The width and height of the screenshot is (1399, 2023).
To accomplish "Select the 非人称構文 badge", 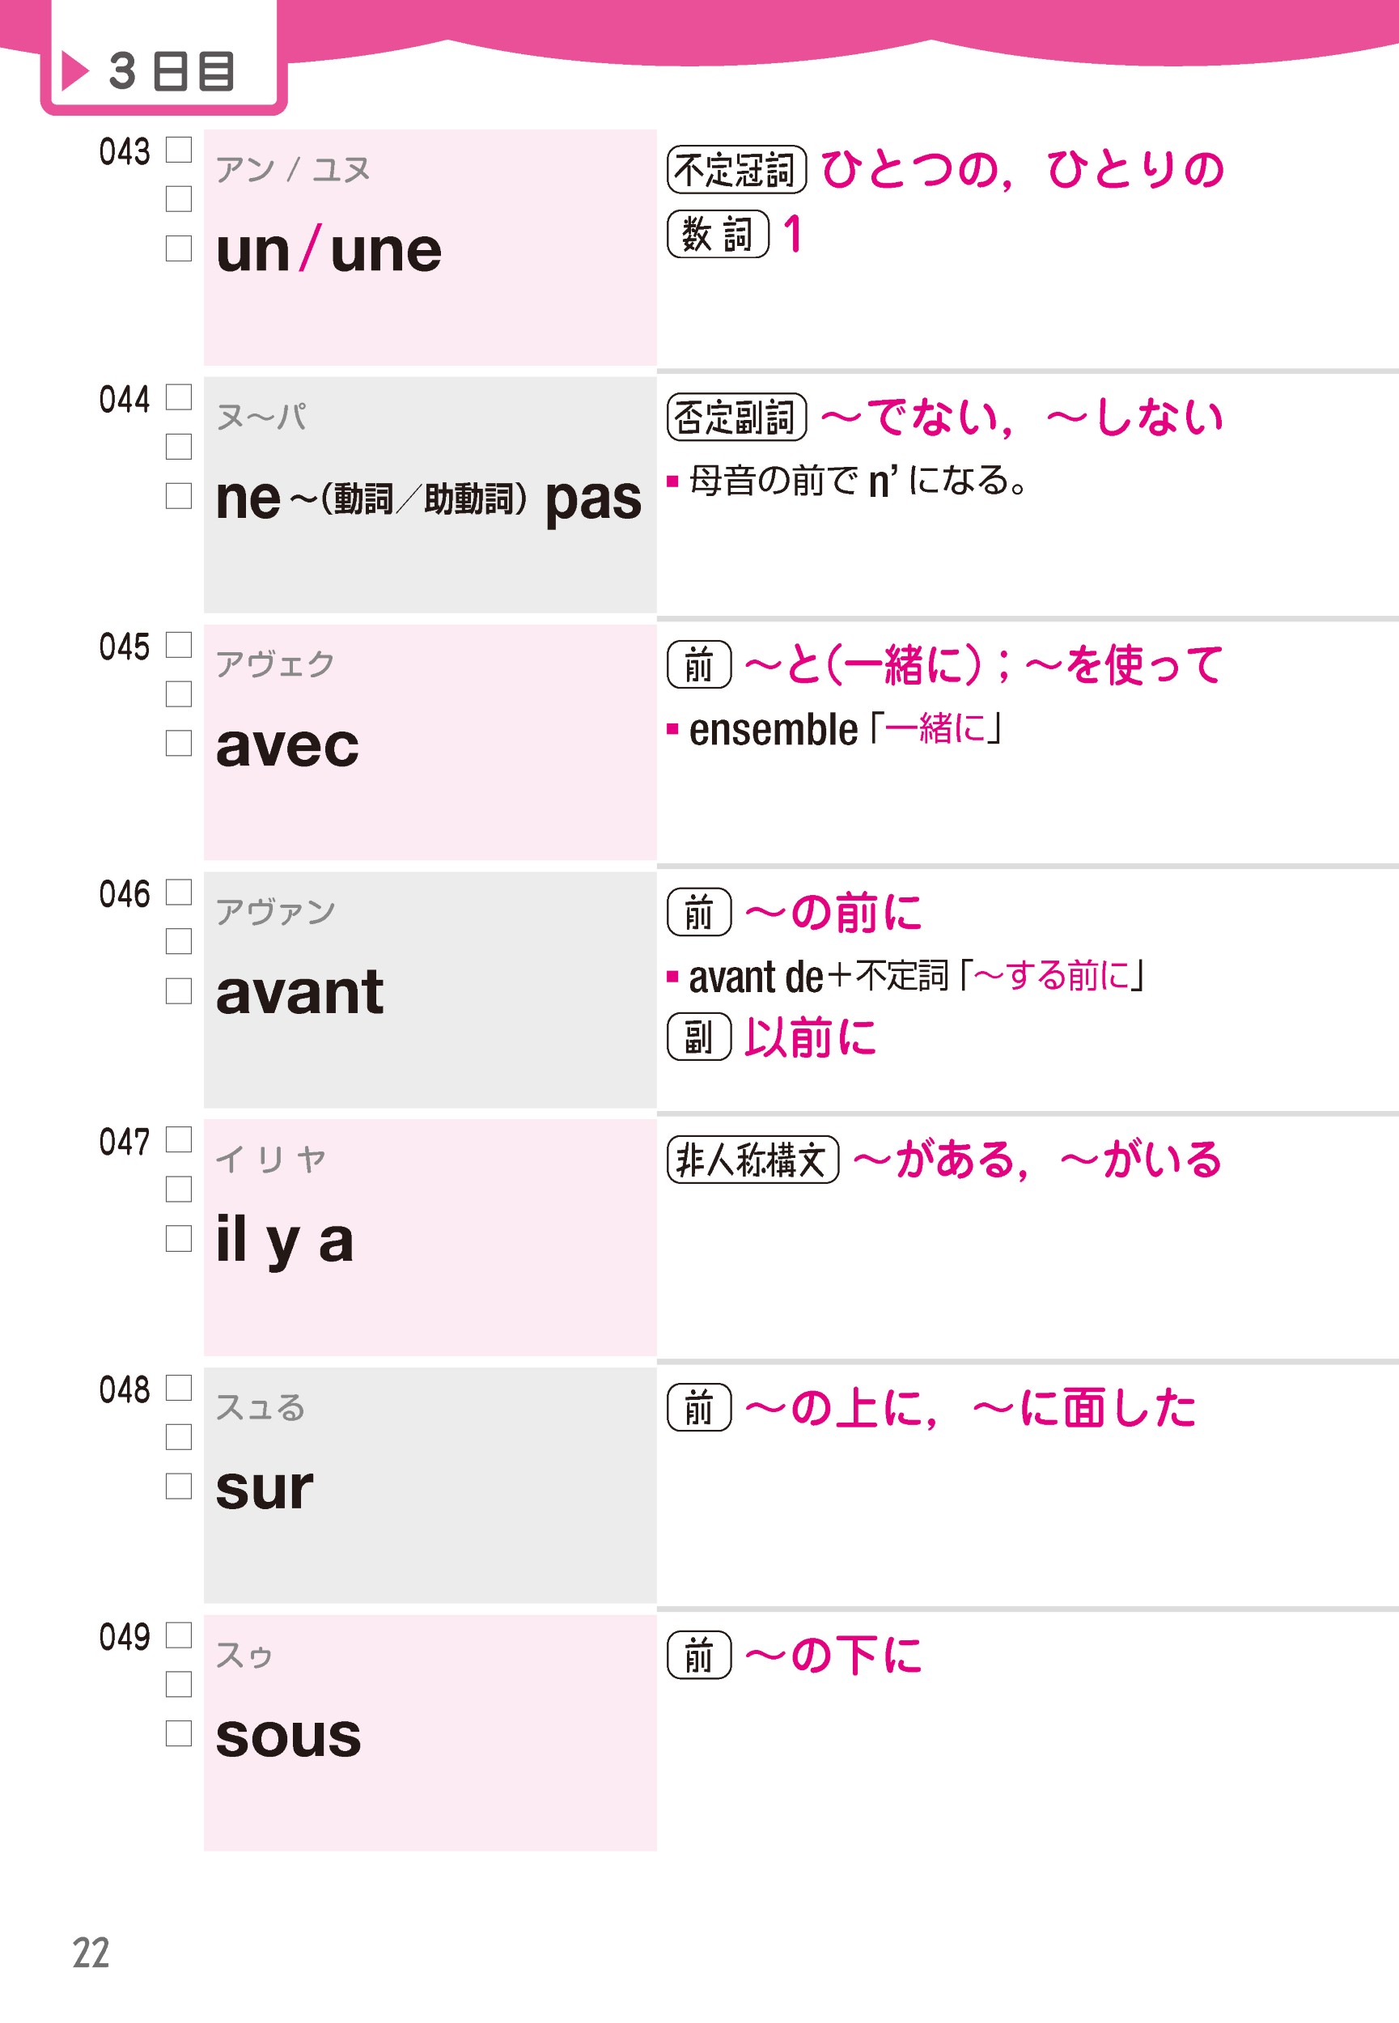I will pos(753,1160).
